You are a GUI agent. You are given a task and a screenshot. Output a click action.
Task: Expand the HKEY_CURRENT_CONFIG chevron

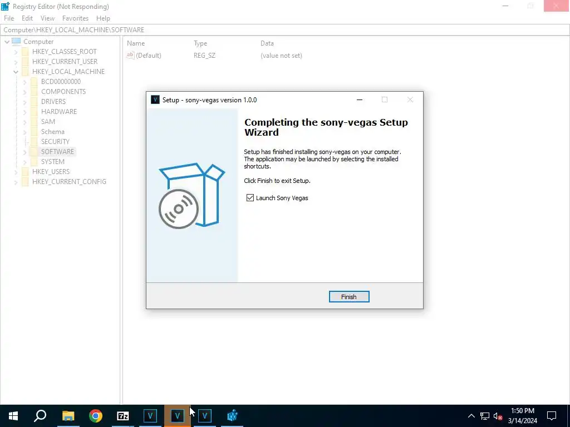pos(16,182)
